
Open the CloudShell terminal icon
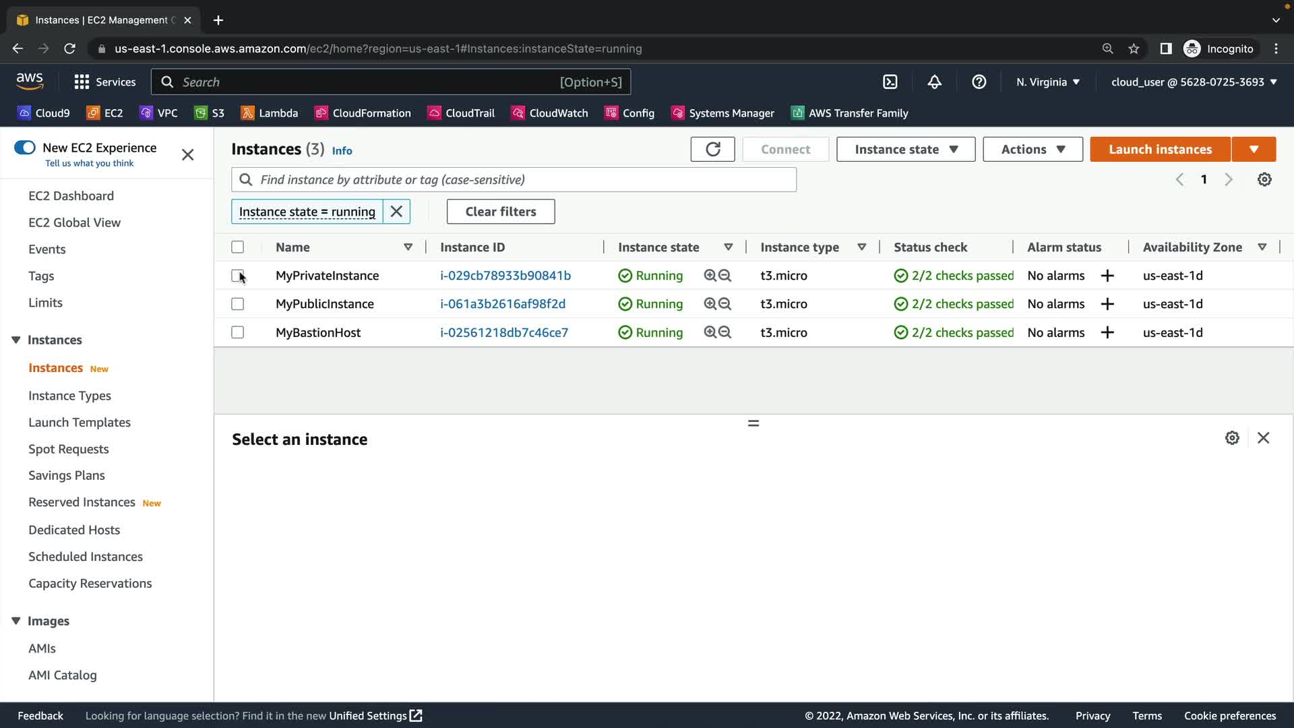(x=890, y=82)
